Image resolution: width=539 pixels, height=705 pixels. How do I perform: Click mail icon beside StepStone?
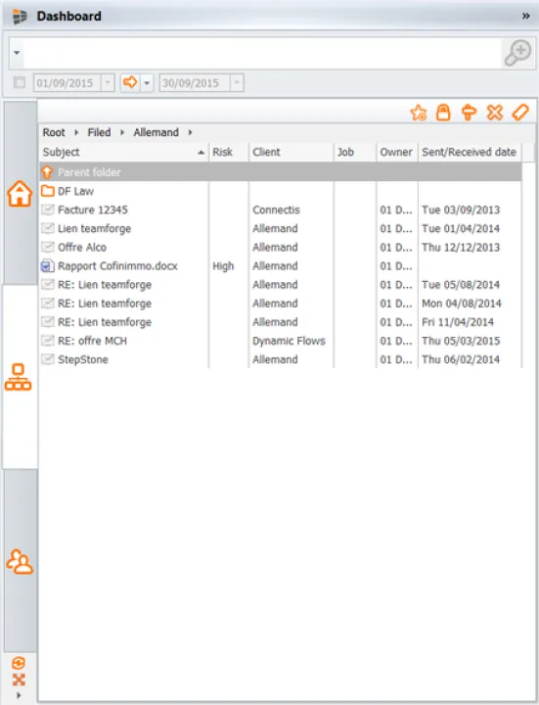(x=48, y=359)
